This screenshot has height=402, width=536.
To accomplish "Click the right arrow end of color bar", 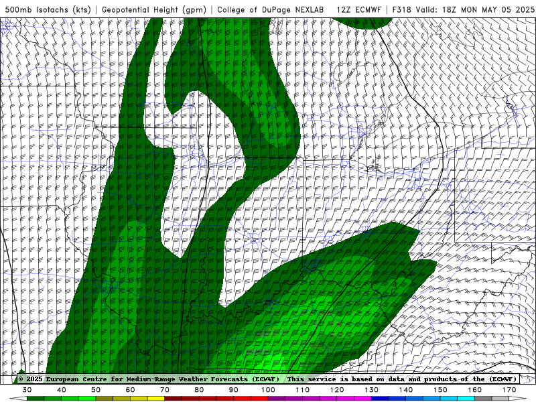I will [x=517, y=399].
